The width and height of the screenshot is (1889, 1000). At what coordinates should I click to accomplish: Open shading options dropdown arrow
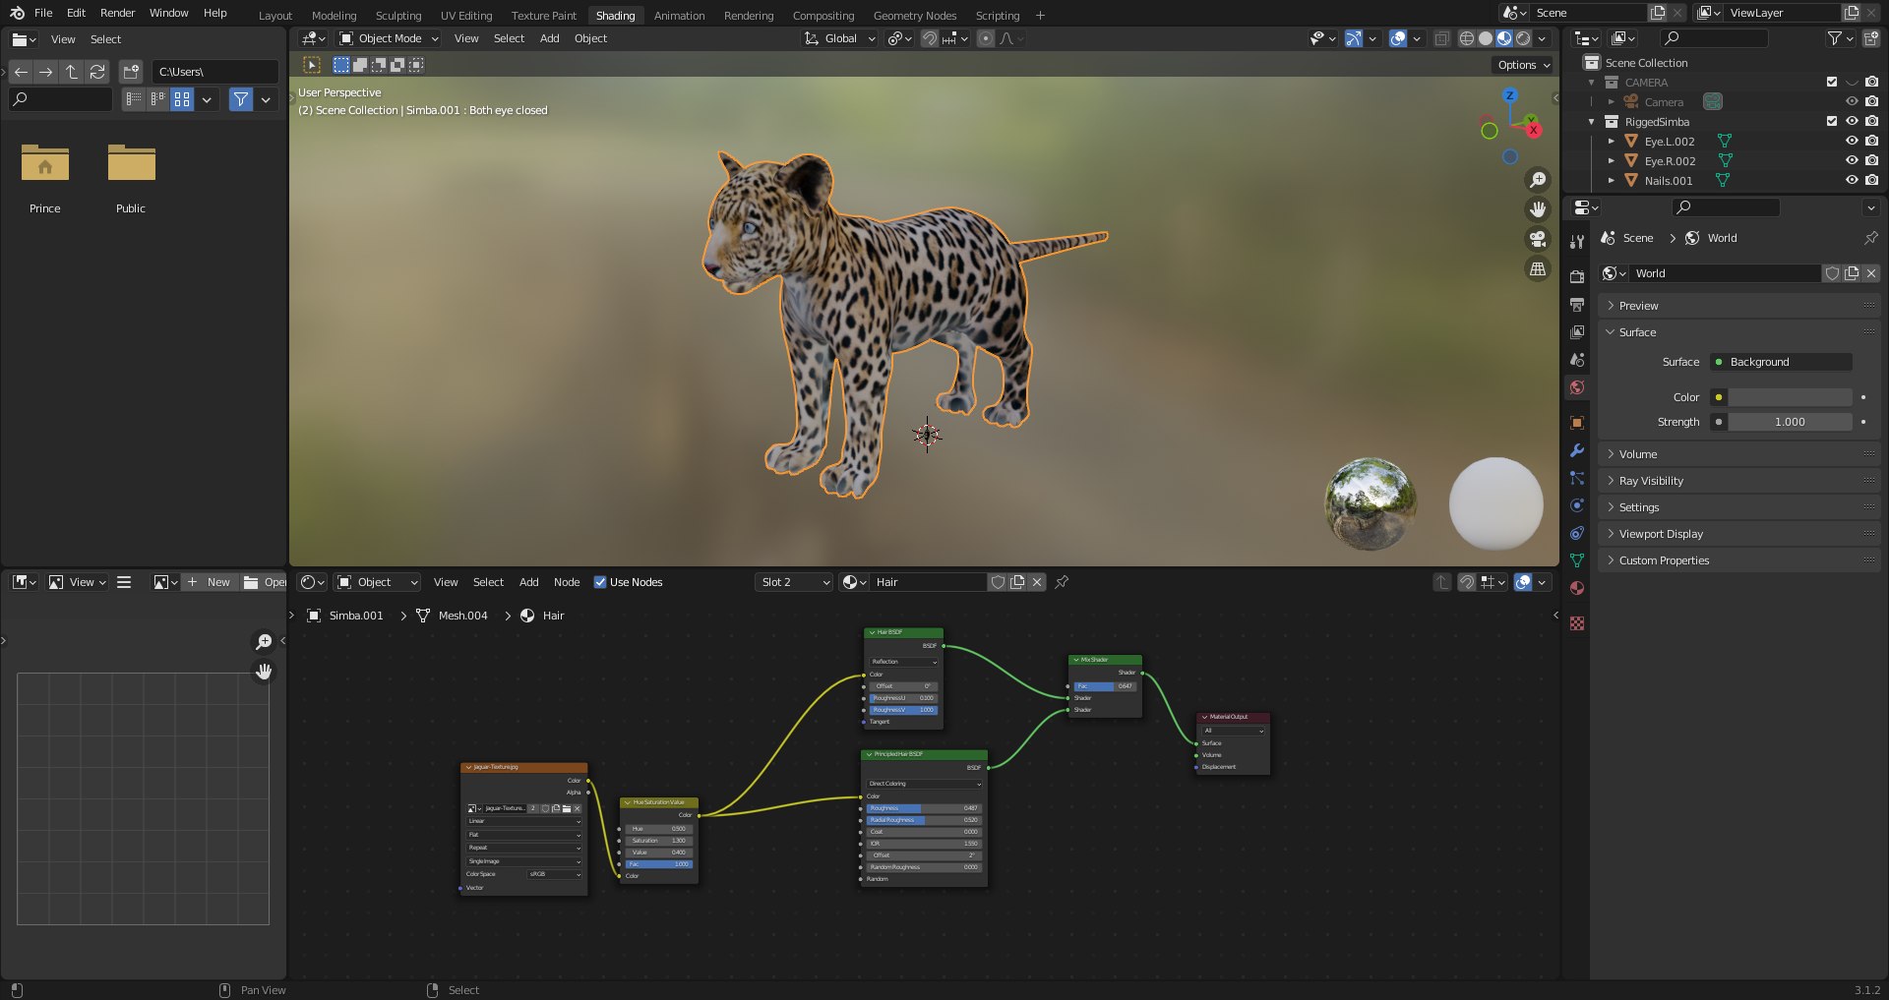[1542, 38]
